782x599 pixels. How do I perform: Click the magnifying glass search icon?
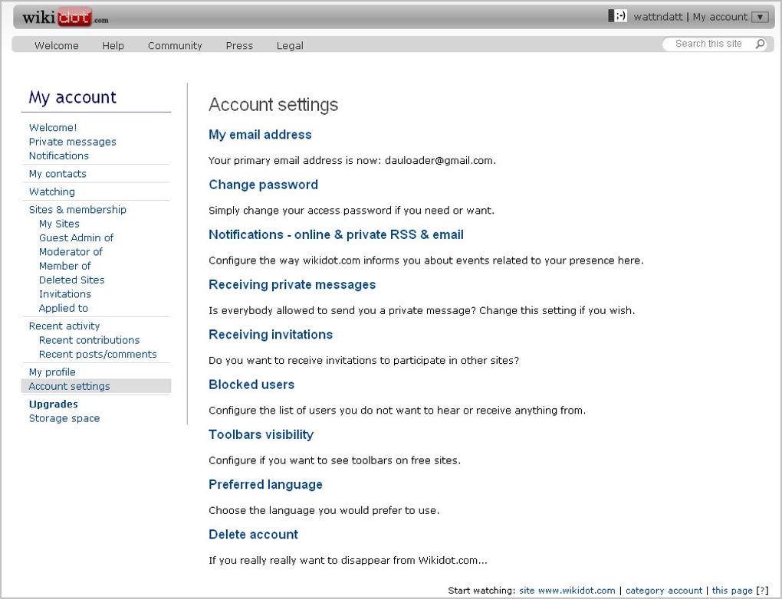(758, 44)
